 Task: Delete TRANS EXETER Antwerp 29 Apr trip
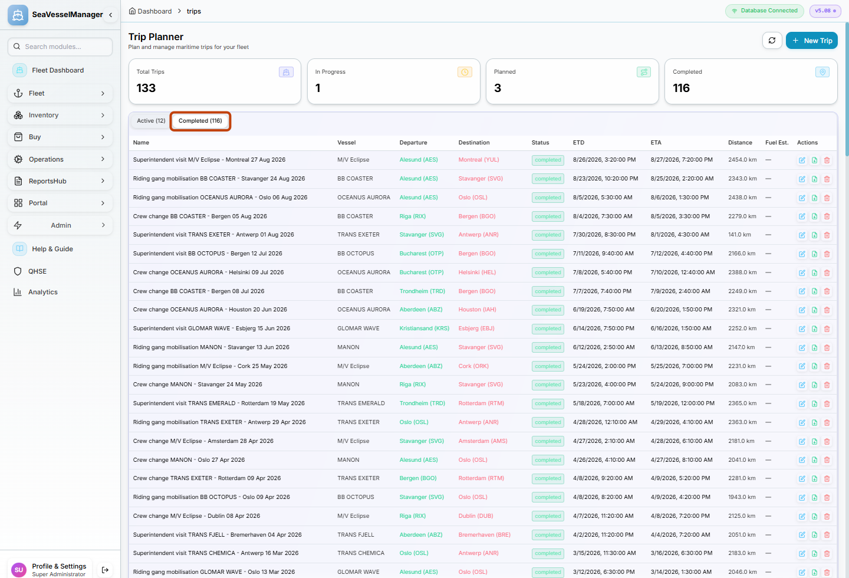click(x=827, y=423)
